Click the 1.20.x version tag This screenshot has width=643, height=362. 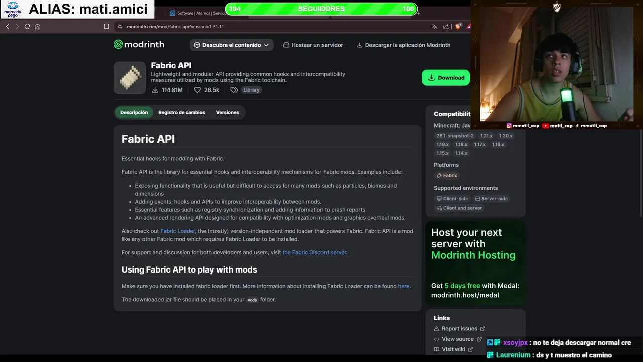coord(506,136)
